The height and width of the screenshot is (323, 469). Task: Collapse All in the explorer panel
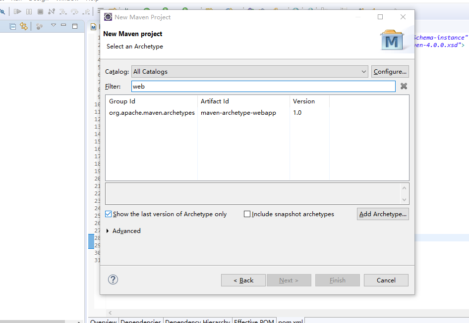(12, 27)
